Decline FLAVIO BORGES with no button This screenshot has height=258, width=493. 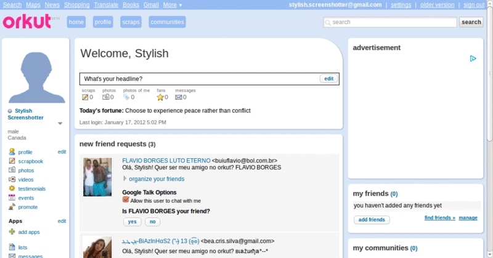click(x=152, y=222)
